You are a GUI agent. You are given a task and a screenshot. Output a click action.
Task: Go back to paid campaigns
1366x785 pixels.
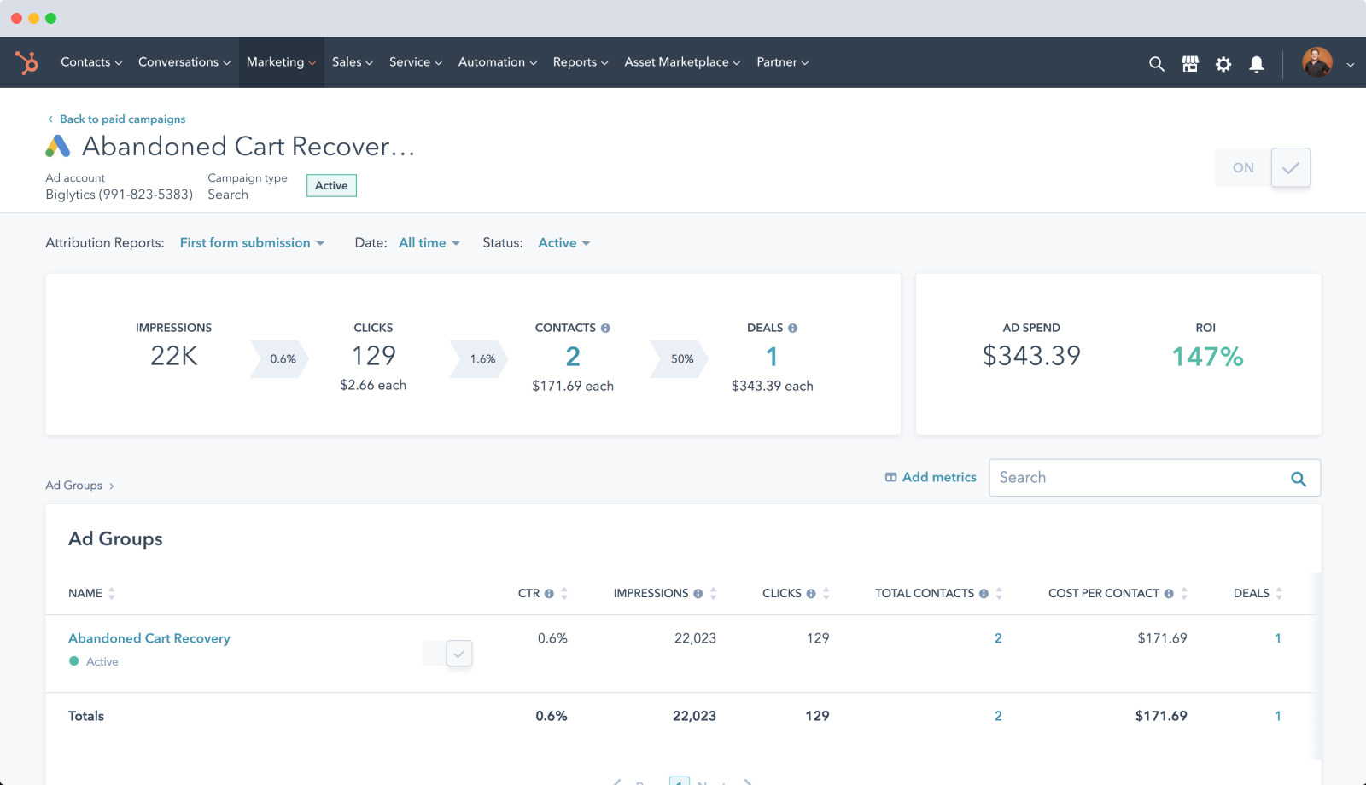pos(122,119)
